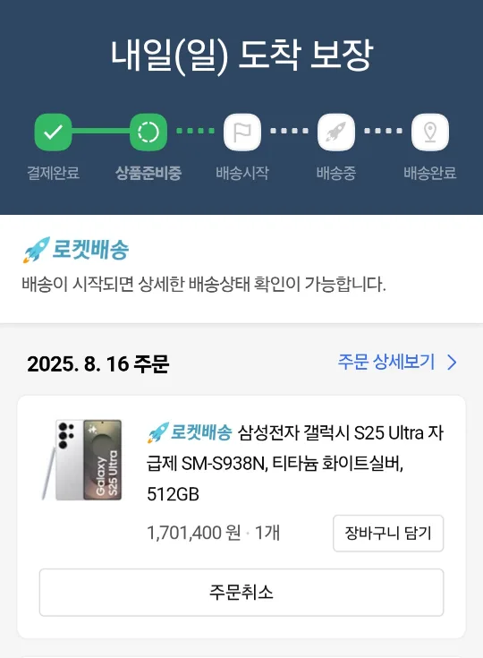Select the 결제완료 step label
483x658 pixels.
tap(54, 173)
